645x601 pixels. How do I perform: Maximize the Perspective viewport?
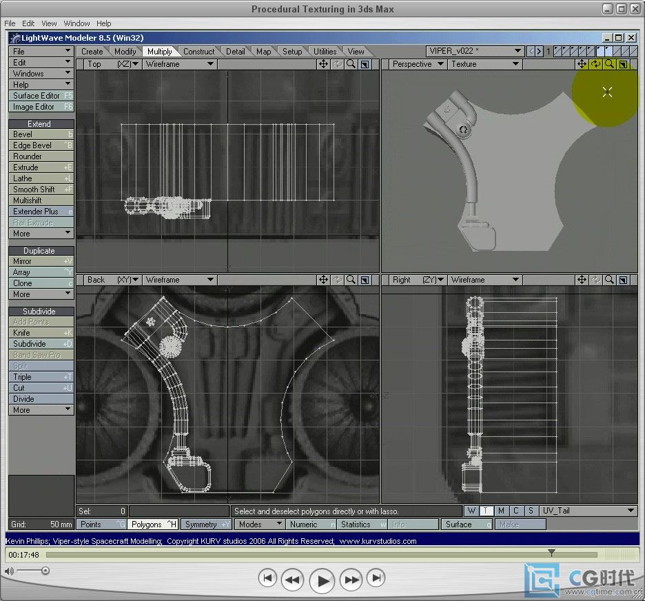(x=623, y=64)
